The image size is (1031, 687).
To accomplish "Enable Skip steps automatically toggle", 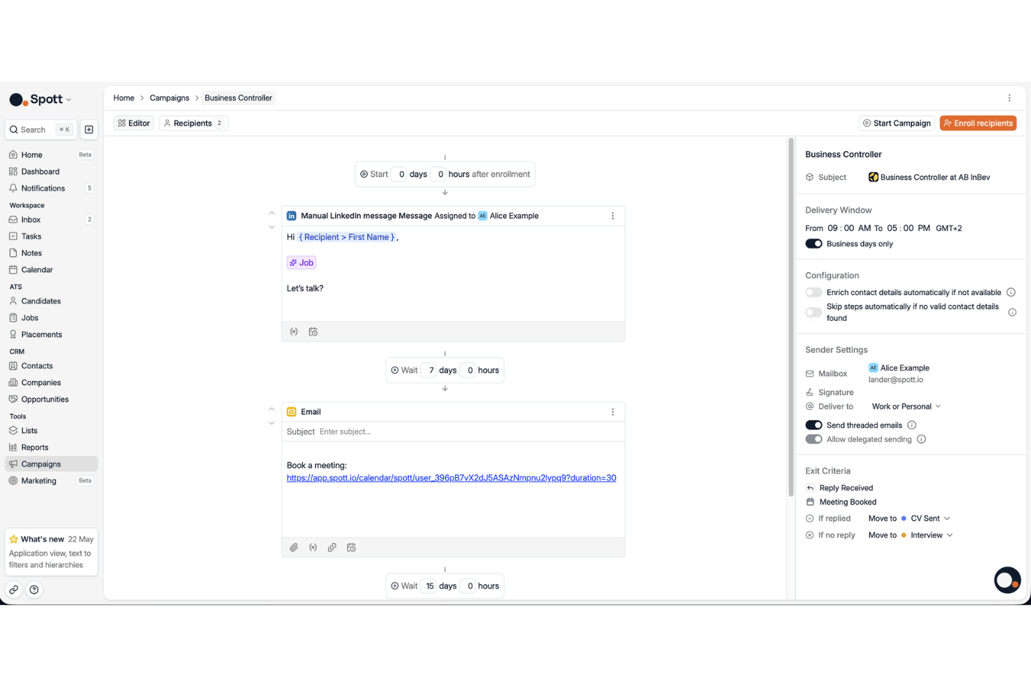I will [x=814, y=313].
